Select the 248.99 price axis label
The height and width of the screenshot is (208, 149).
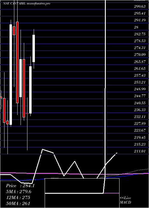pyautogui.click(x=140, y=89)
